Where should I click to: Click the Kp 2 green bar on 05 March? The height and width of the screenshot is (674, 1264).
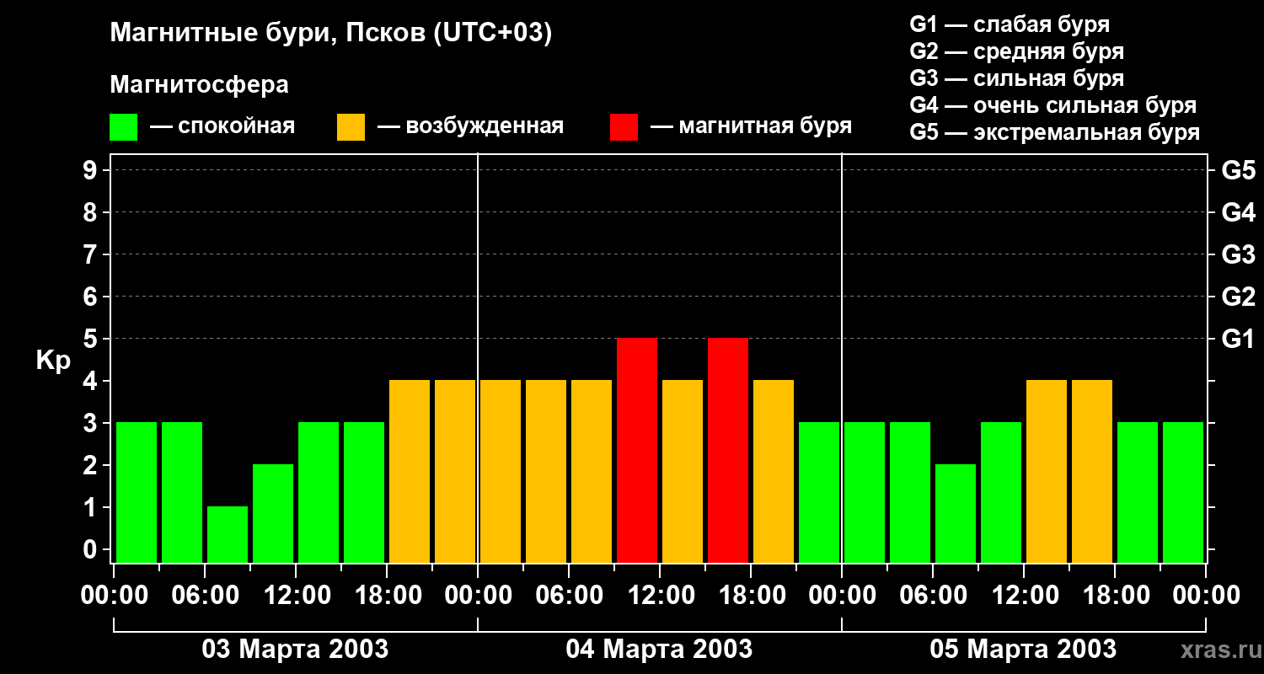click(x=956, y=513)
